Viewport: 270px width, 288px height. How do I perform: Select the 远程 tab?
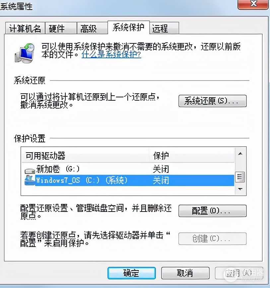point(165,28)
